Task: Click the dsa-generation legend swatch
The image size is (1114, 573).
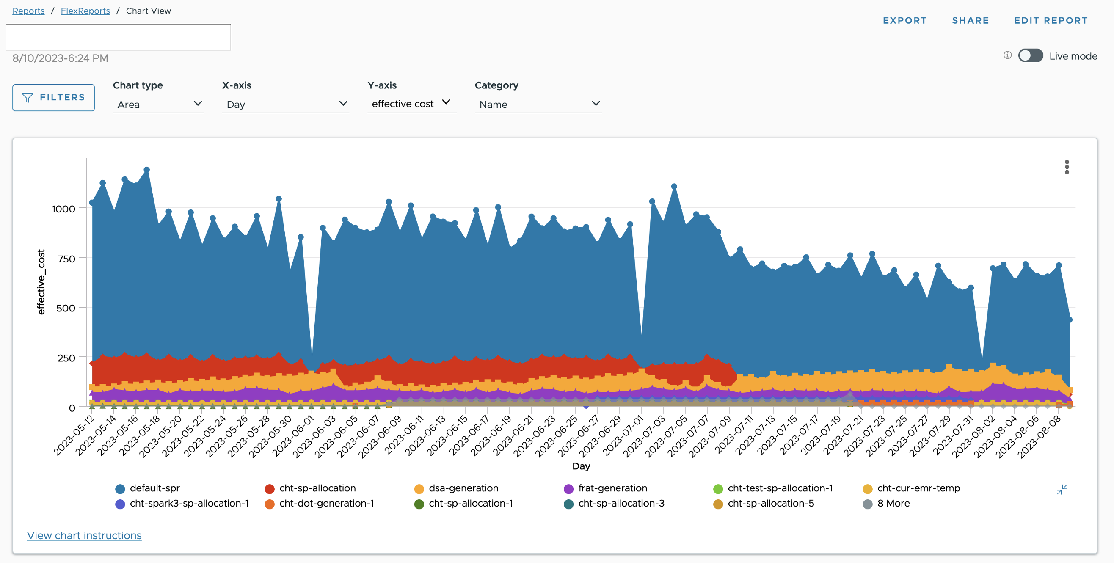Action: tap(419, 489)
